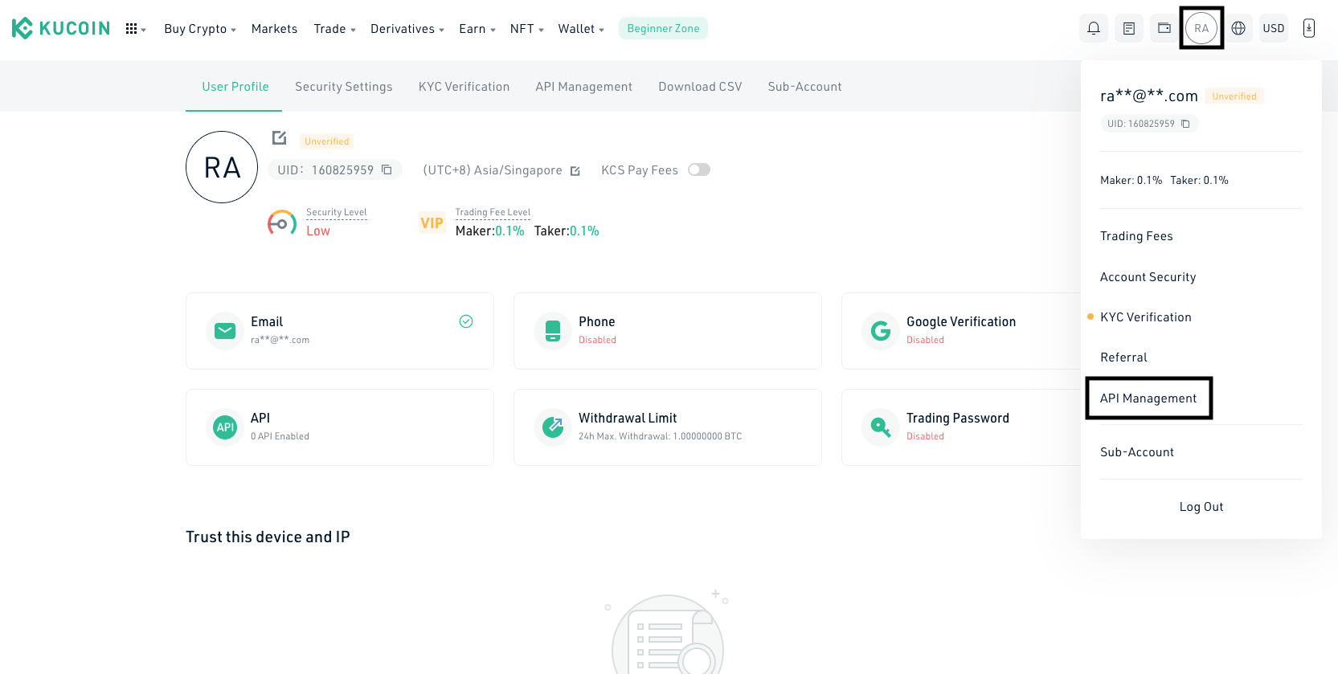Open the Wallet dropdown in the navbar
This screenshot has width=1338, height=674.
tap(580, 29)
